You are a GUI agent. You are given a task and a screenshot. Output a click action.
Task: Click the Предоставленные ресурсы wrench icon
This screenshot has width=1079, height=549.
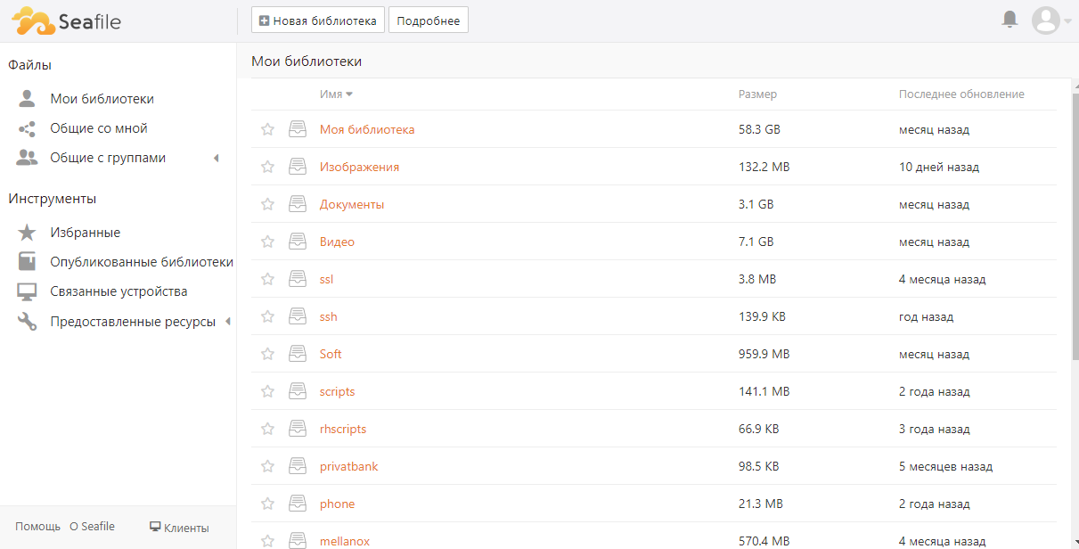[28, 322]
